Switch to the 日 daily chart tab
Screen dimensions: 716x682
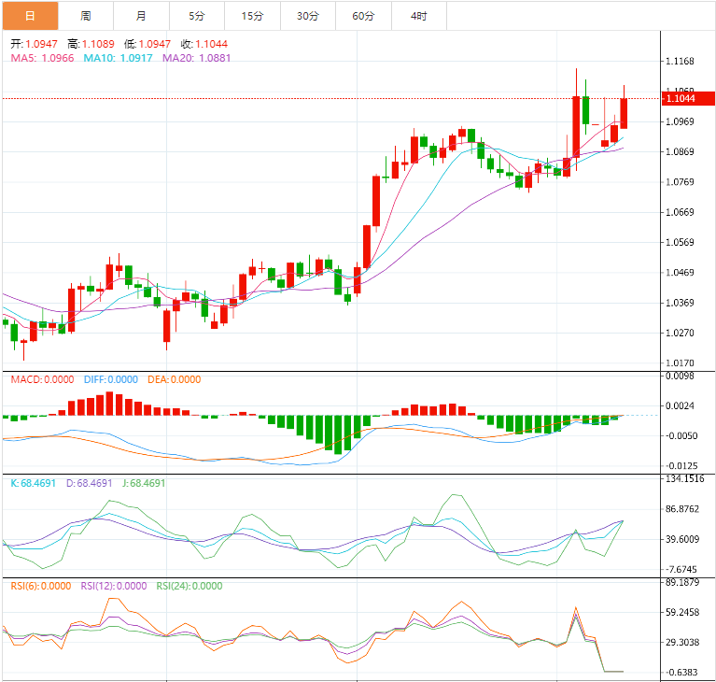click(x=29, y=16)
